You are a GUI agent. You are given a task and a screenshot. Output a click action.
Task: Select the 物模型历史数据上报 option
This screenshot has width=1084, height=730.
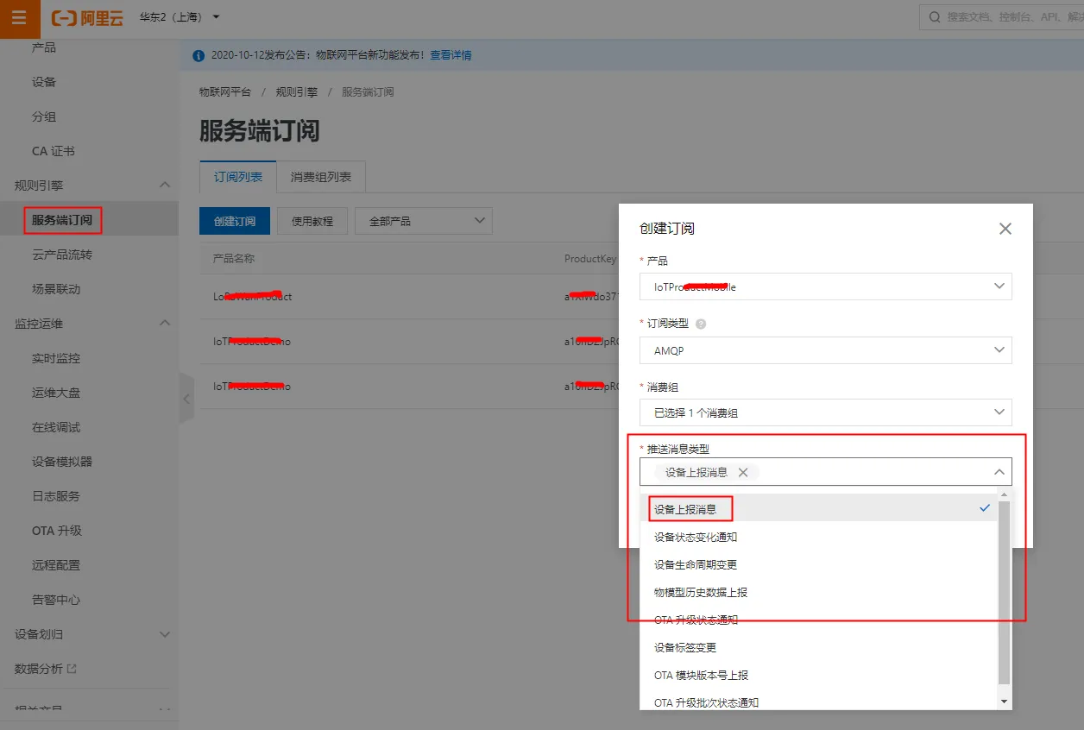[818, 592]
